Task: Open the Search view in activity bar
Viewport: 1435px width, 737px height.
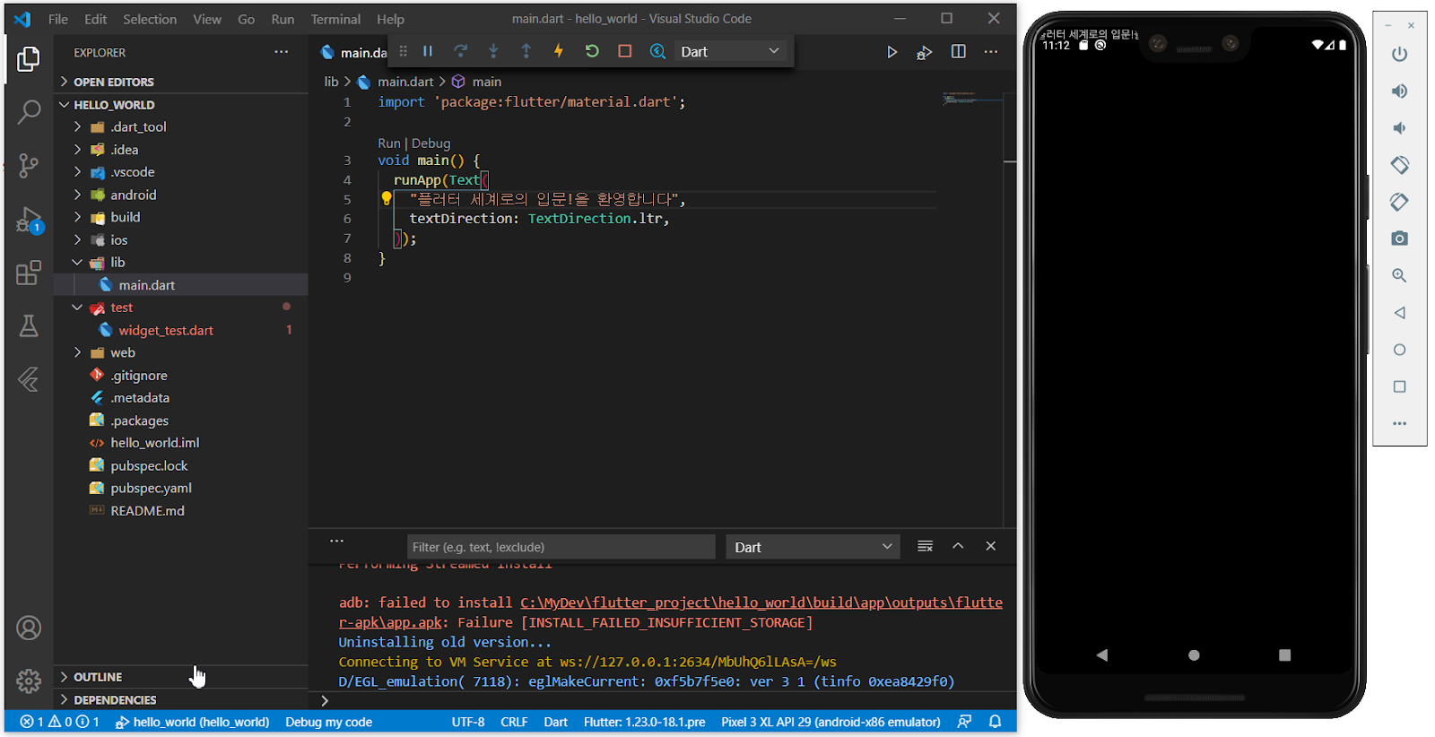Action: (x=29, y=112)
